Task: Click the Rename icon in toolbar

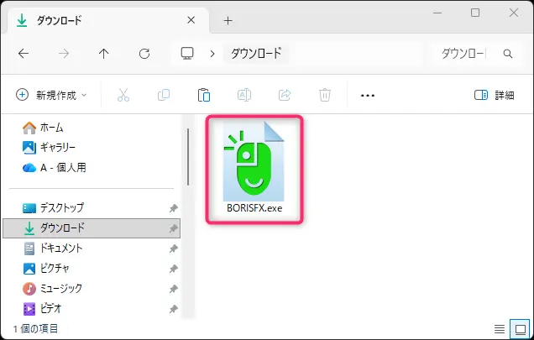Action: point(244,95)
